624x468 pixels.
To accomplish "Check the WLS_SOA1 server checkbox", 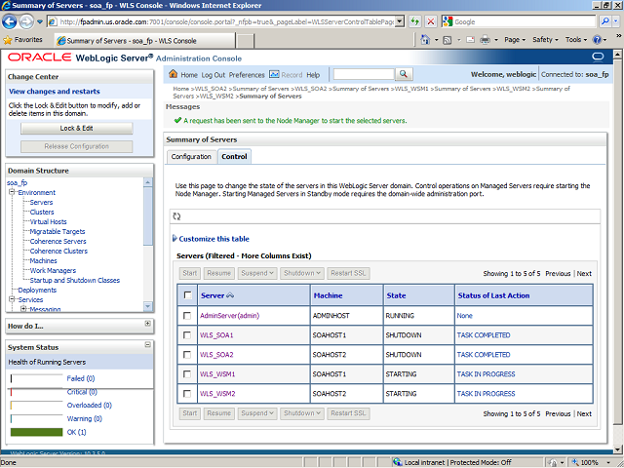I will [187, 335].
